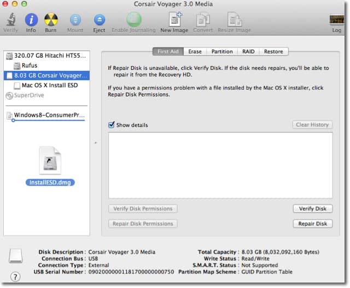The height and width of the screenshot is (288, 350).
Task: Click the GUID Partition Table value
Action: [x=267, y=272]
